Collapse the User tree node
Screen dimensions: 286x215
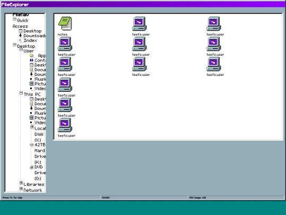pyautogui.click(x=21, y=49)
